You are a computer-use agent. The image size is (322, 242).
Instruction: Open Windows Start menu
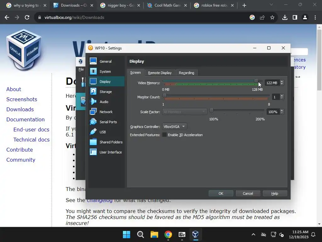[126, 234]
